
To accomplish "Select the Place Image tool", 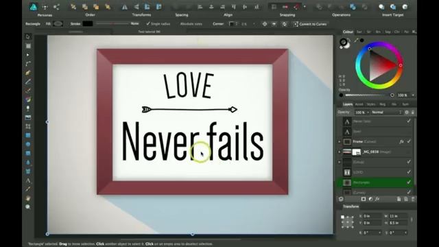I will click(x=27, y=117).
